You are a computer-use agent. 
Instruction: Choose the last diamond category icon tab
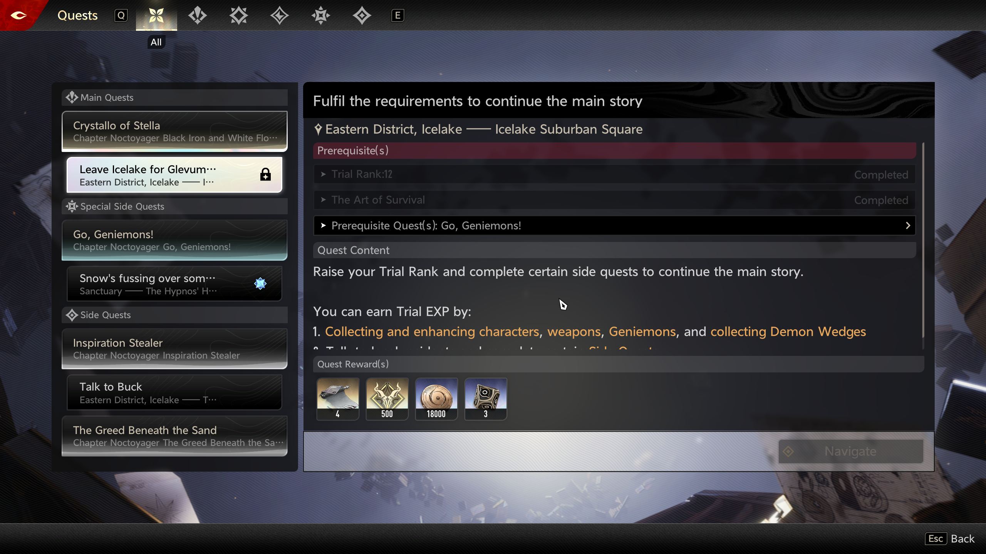362,15
